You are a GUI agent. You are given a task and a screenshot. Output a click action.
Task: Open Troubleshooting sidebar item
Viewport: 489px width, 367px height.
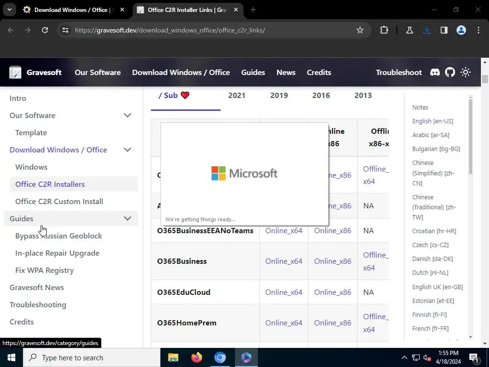(38, 304)
